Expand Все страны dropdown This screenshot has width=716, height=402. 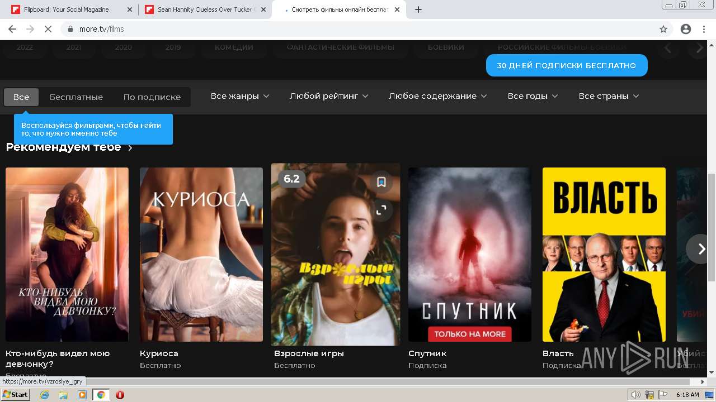609,96
